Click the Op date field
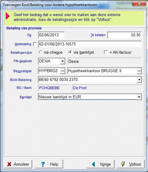Image resolution: width=148 pixels, height=172 pixels. pos(51,35)
